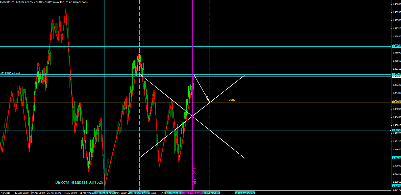Click the magenta vertical 04.07.2011 date text
Image resolution: width=401 pixels, height=195 pixels.
(x=195, y=175)
